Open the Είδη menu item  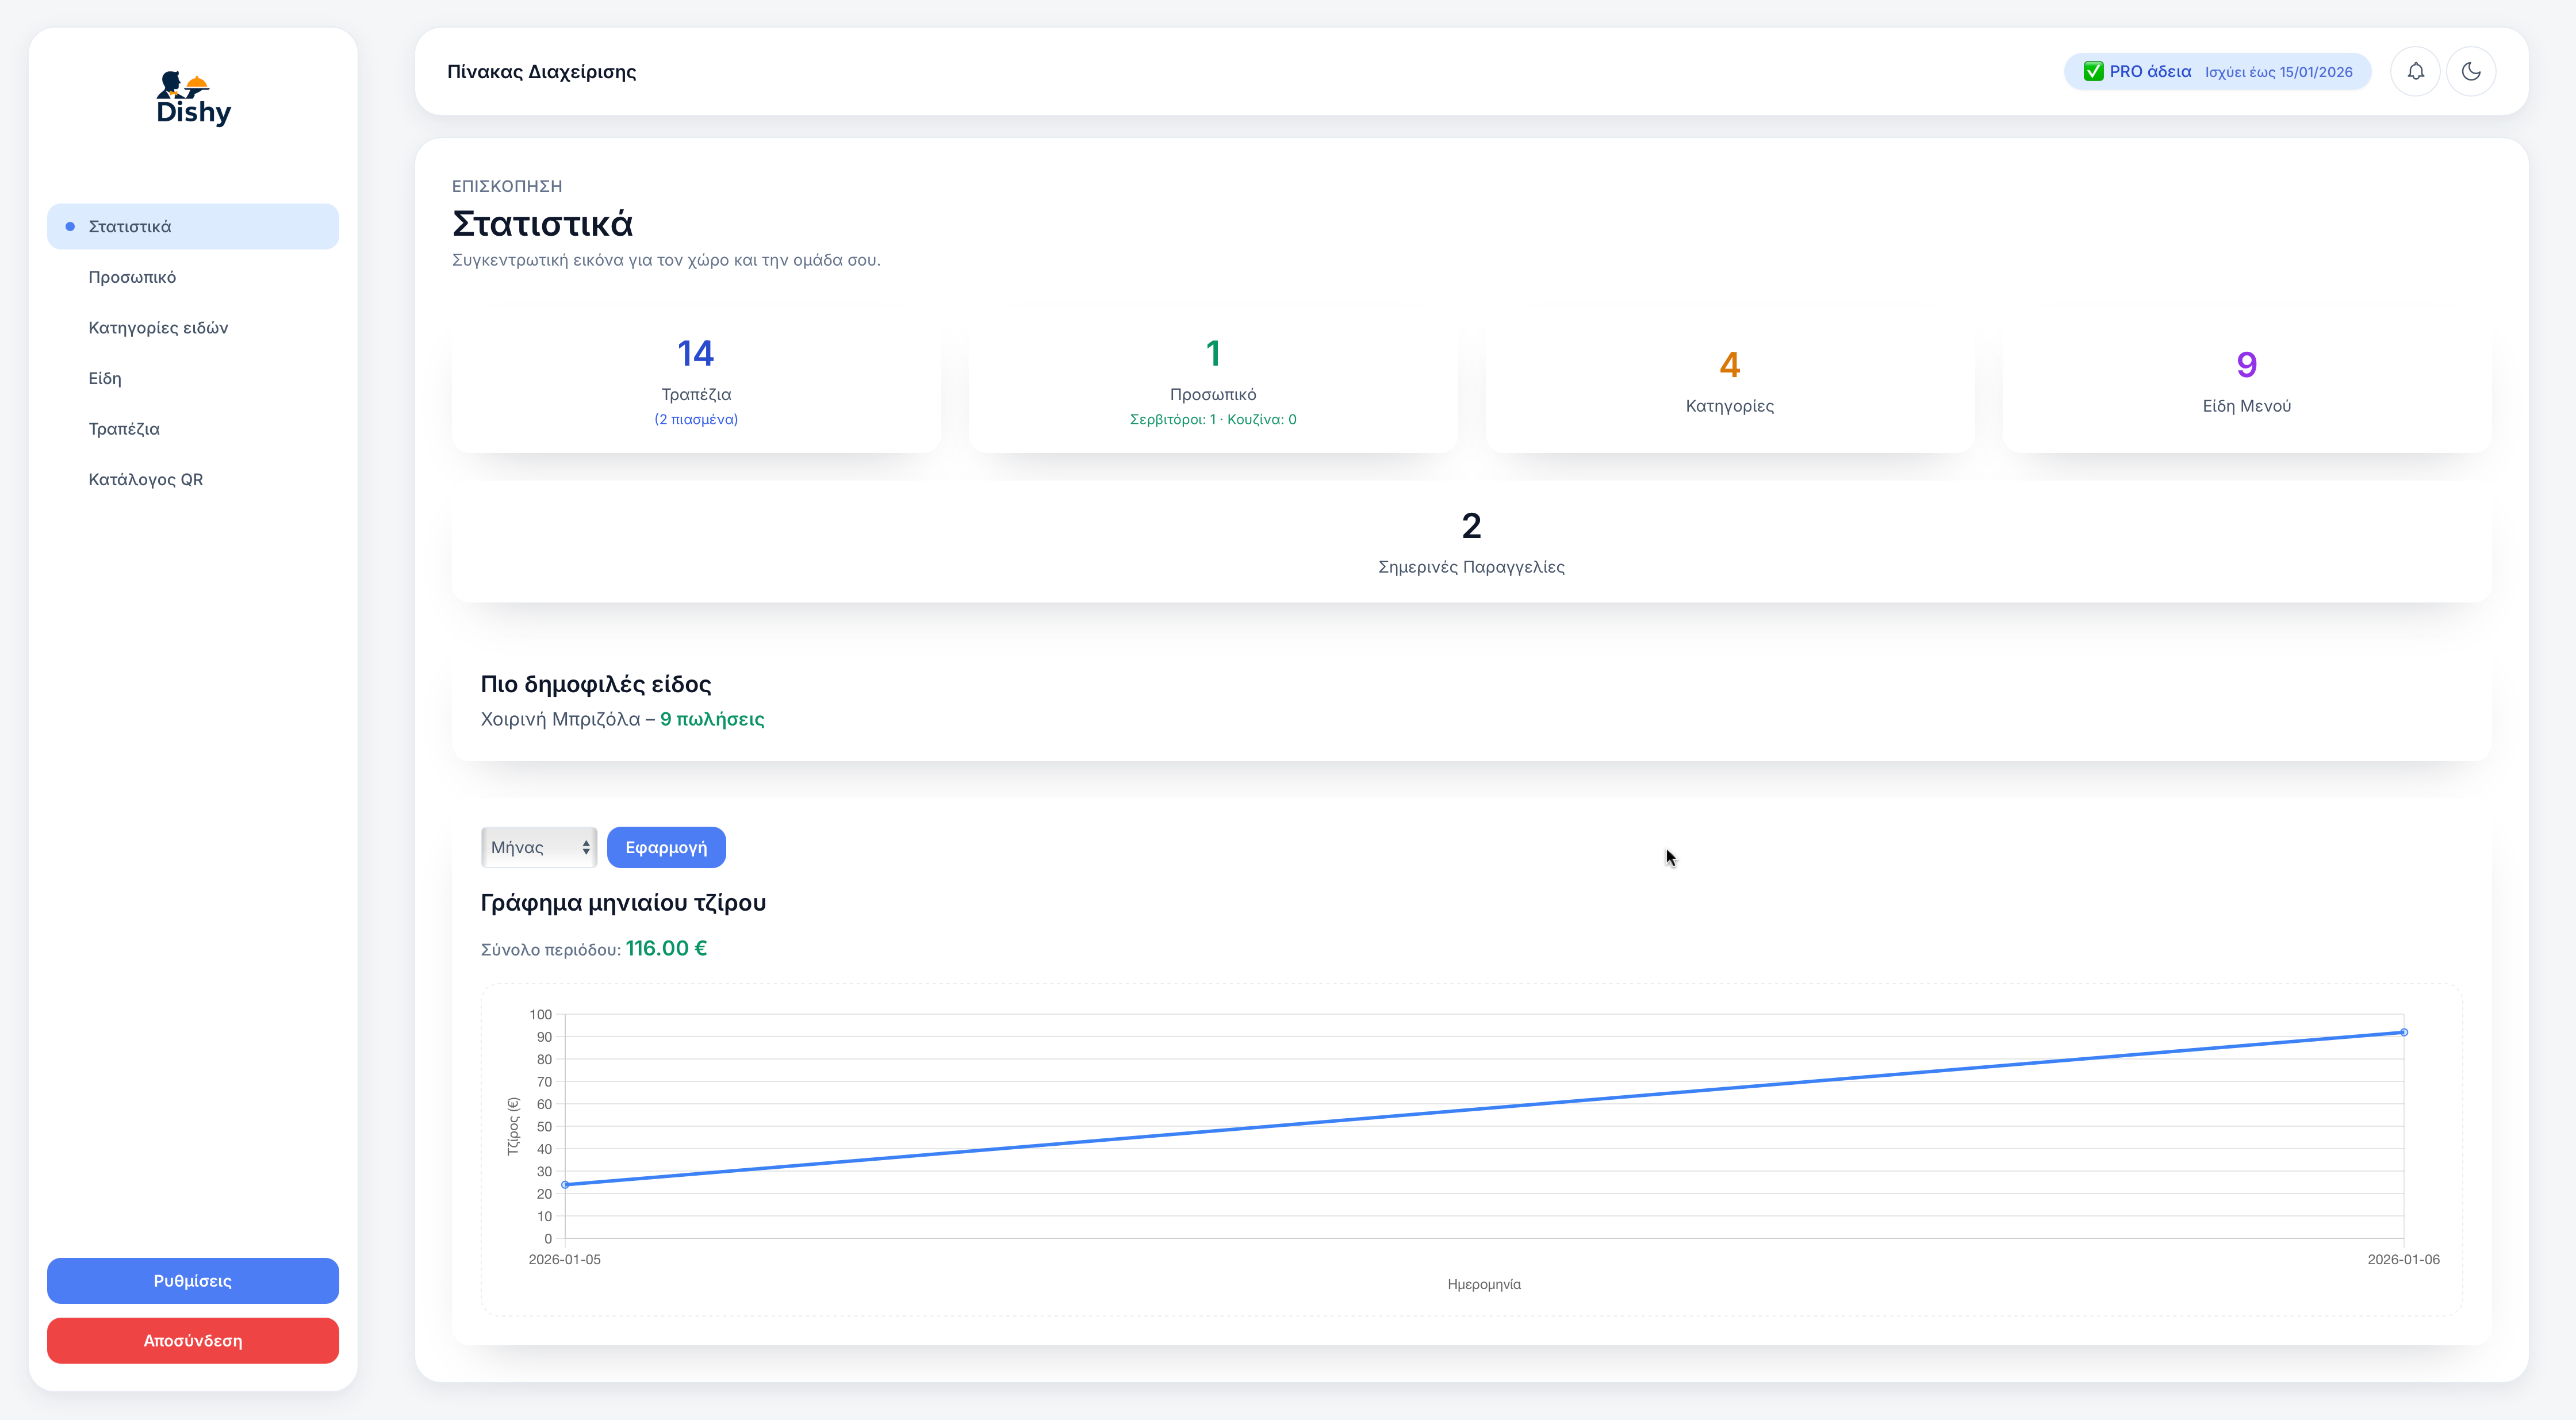[x=105, y=378]
